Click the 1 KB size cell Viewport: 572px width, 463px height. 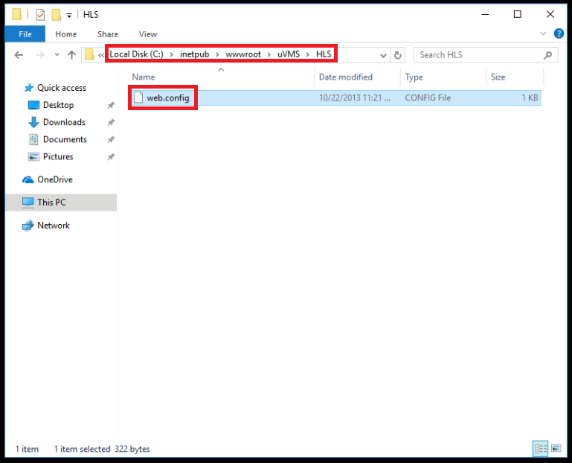click(530, 98)
